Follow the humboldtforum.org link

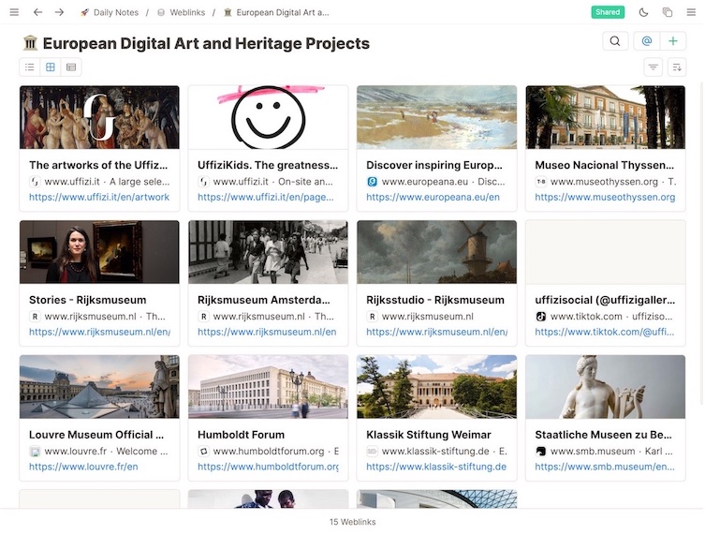click(x=269, y=467)
